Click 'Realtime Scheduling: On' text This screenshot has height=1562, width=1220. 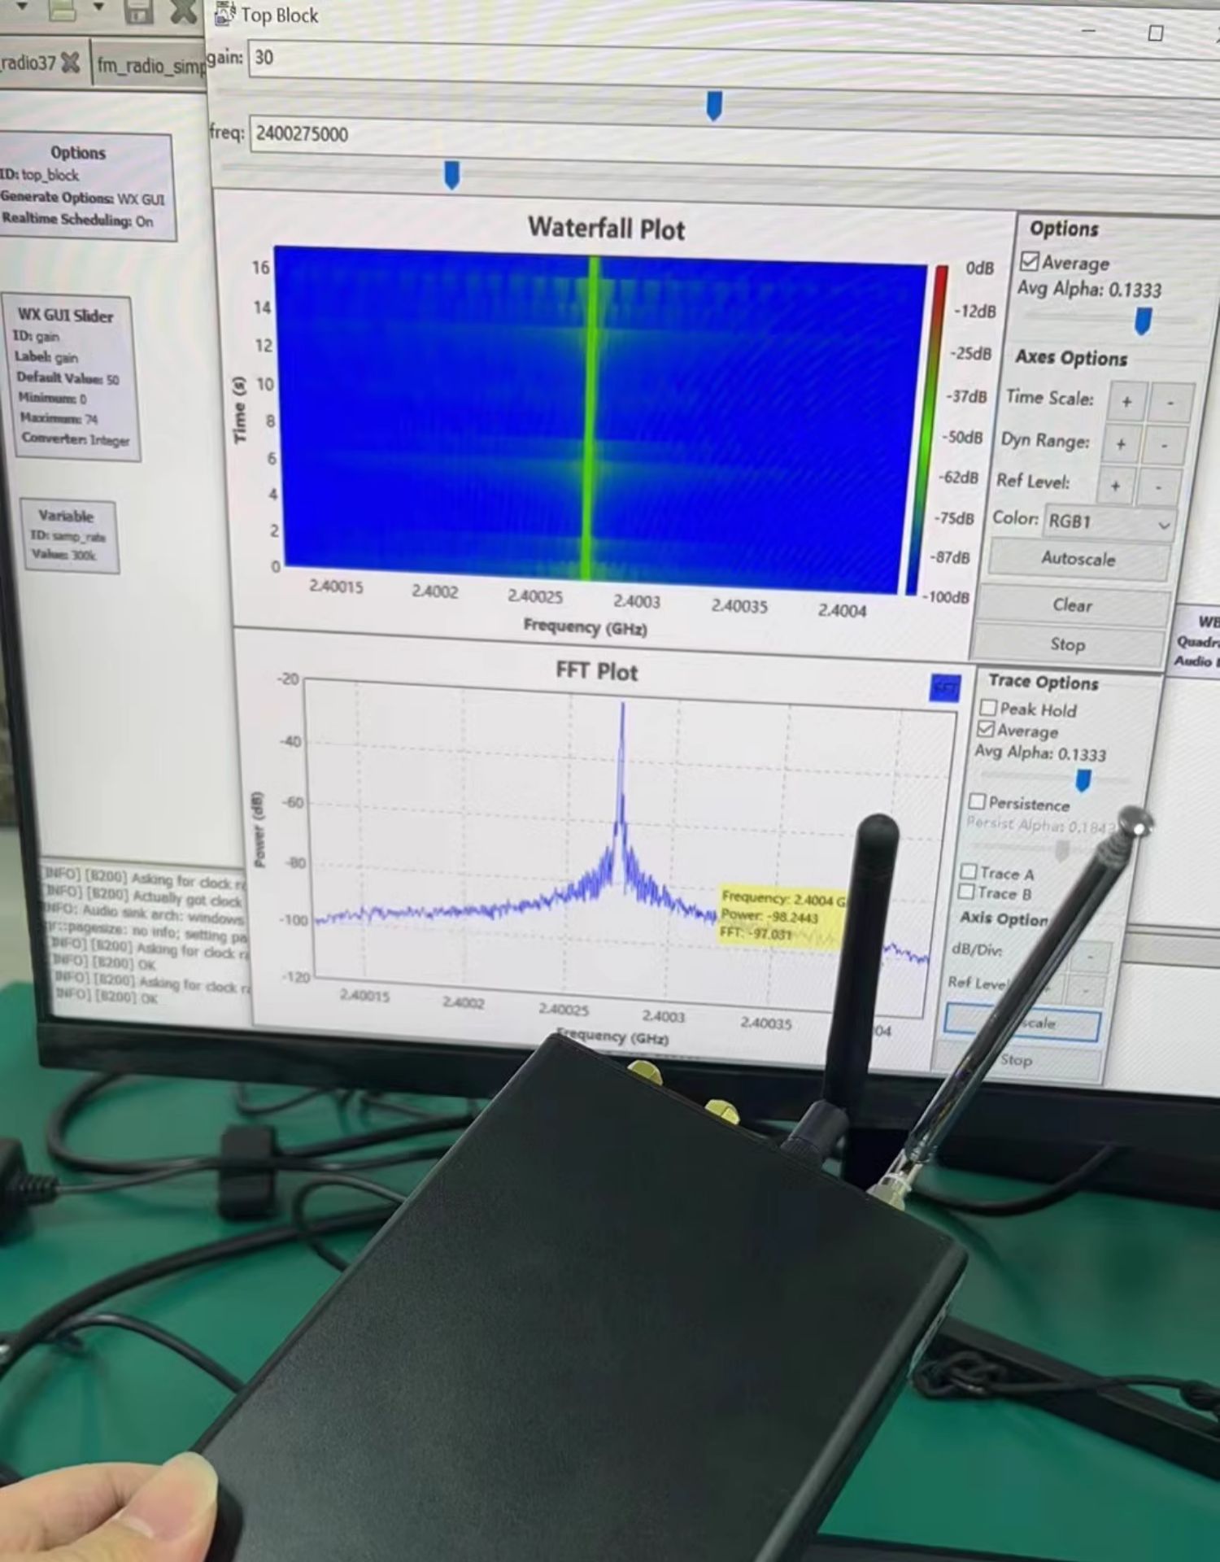point(77,220)
